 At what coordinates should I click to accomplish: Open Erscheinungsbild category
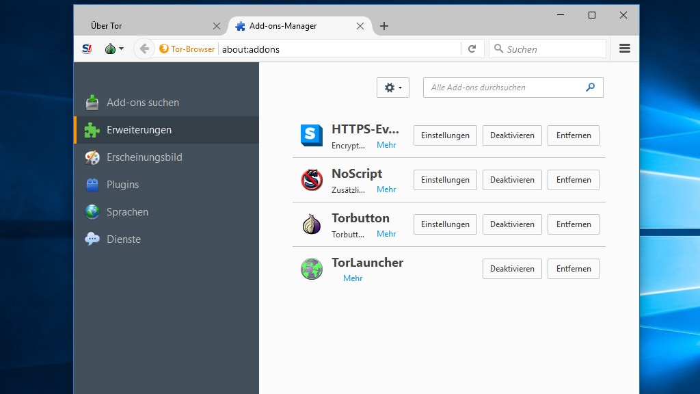coord(167,157)
